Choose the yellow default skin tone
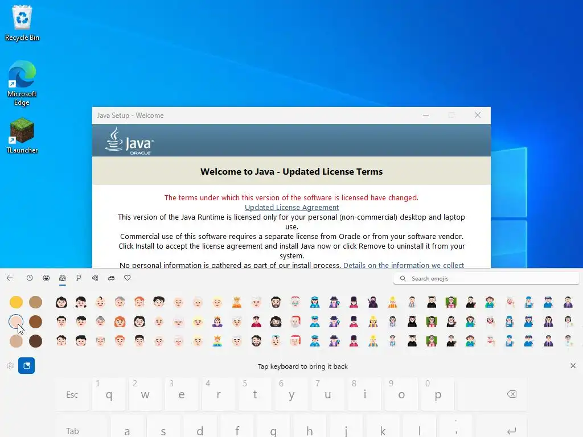 coord(16,302)
